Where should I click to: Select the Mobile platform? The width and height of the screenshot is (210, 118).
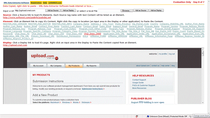76,102
